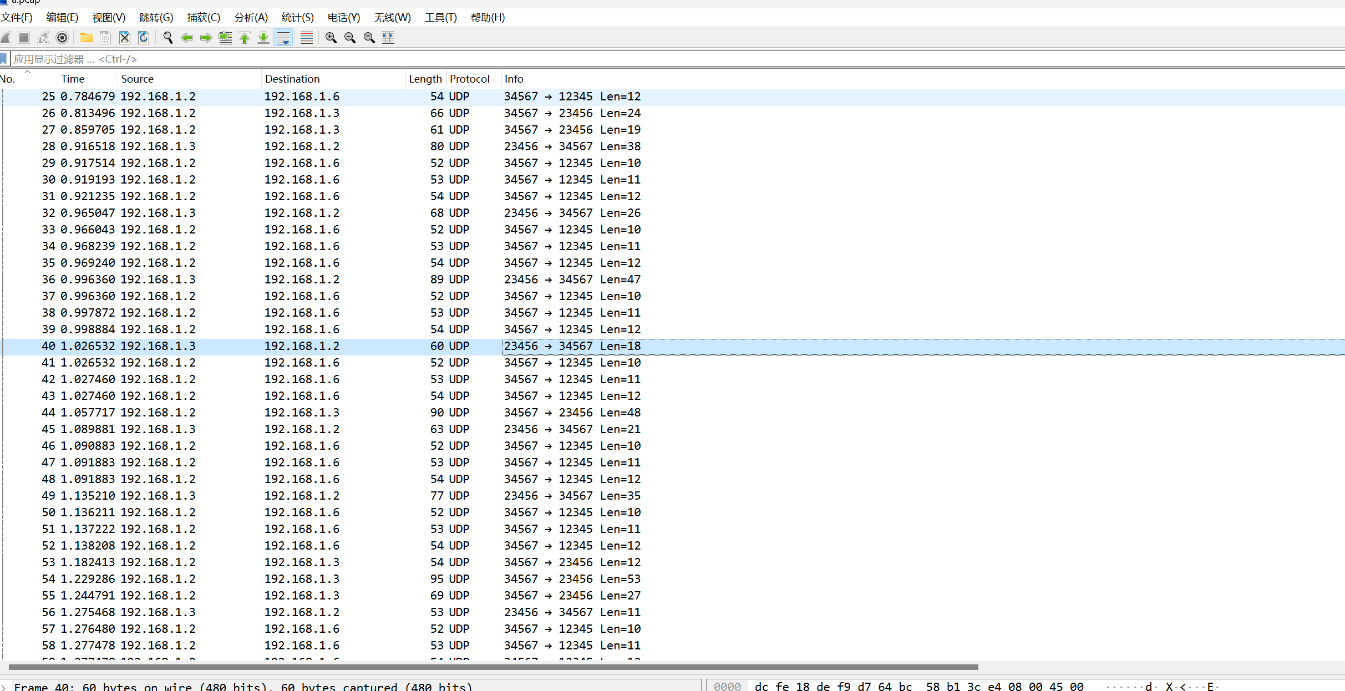Reload this capture file

pyautogui.click(x=144, y=38)
